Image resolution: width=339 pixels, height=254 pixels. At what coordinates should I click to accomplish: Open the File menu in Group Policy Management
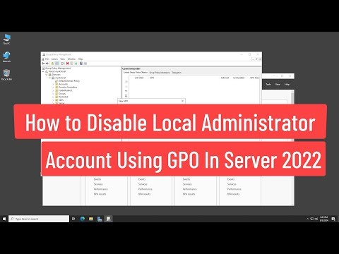pos(47,59)
